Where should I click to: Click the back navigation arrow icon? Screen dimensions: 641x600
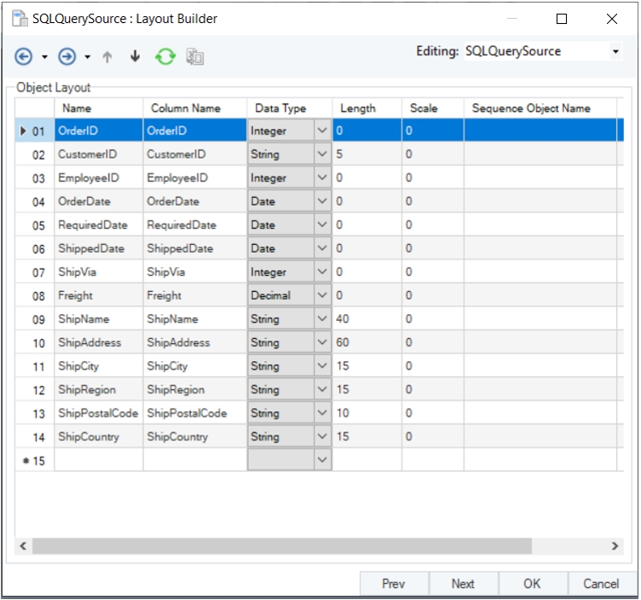point(24,56)
